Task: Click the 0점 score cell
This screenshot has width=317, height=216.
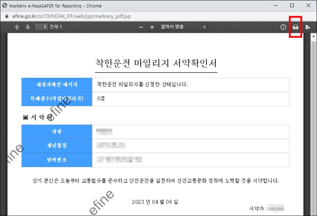Action: (100, 99)
